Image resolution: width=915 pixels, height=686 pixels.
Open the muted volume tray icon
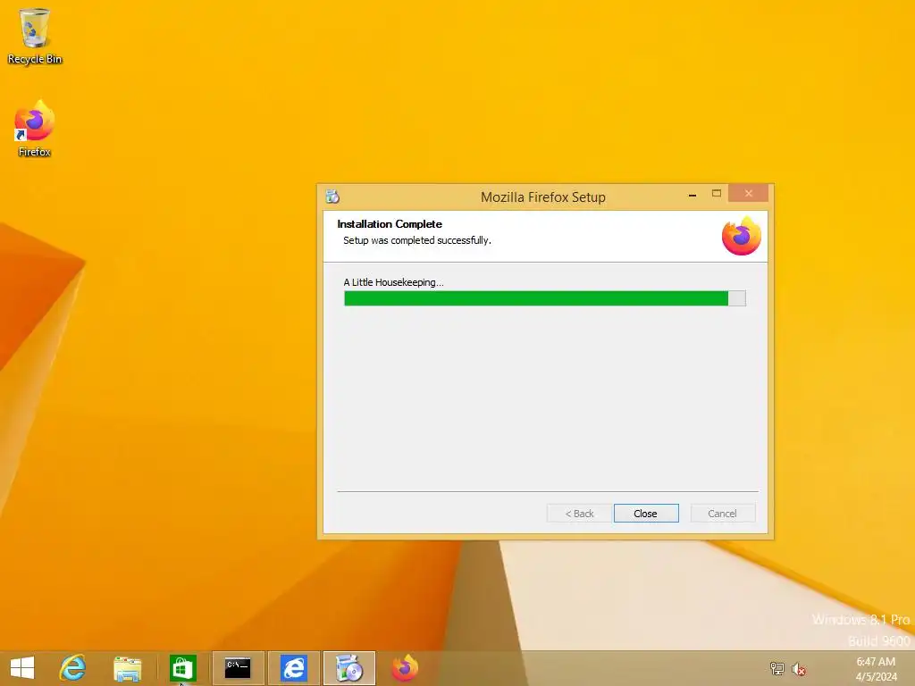[799, 669]
